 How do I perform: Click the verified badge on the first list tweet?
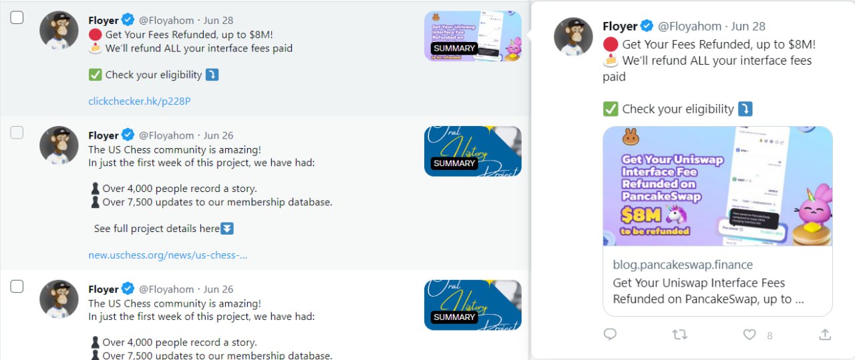(x=128, y=21)
